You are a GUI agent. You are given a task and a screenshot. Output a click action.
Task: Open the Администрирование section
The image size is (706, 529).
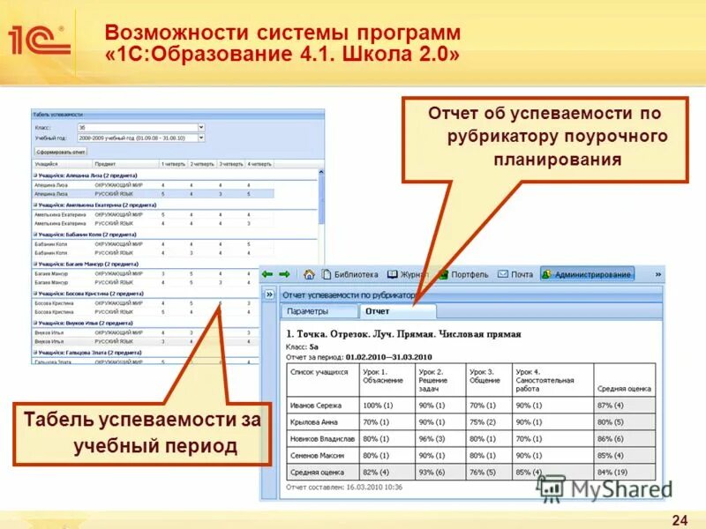587,274
